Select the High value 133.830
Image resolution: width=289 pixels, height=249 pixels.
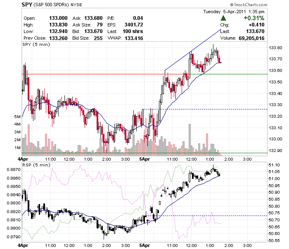58,25
